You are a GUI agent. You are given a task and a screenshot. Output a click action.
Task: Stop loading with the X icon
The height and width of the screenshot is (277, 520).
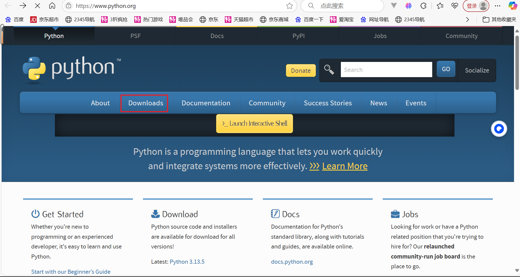pyautogui.click(x=38, y=6)
